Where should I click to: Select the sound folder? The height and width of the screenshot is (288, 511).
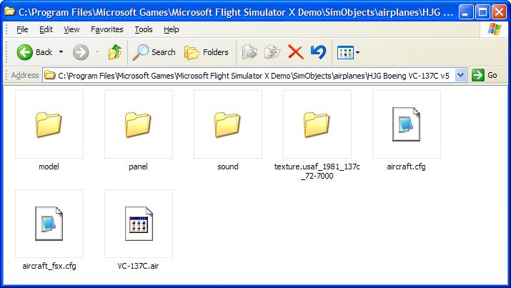[227, 125]
